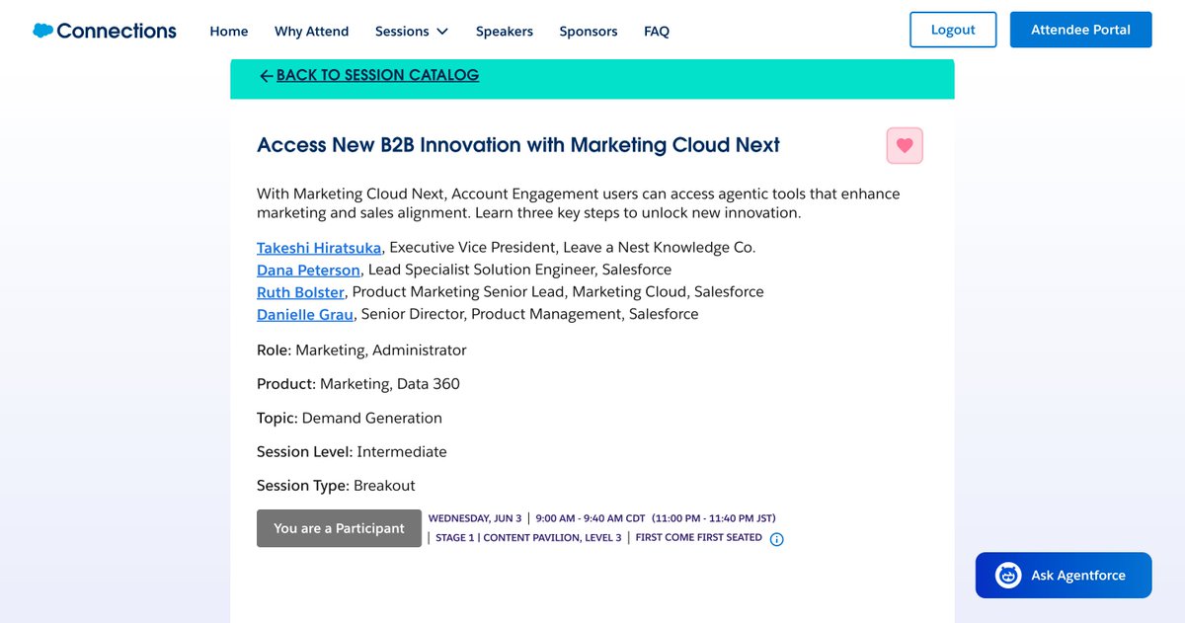The image size is (1185, 623).
Task: Open the Sponsors page
Action: point(589,31)
